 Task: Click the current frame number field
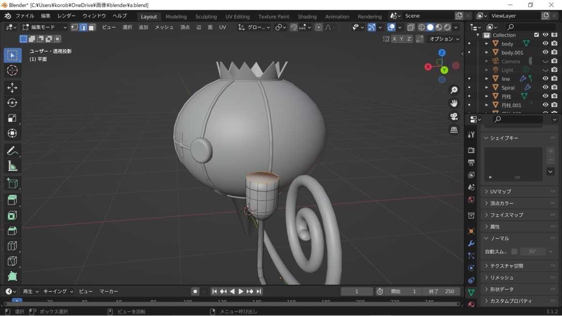pos(357,291)
